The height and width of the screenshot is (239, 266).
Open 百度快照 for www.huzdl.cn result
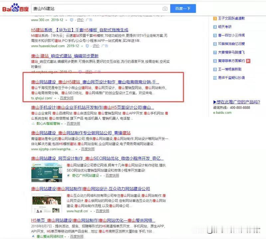tap(102, 211)
